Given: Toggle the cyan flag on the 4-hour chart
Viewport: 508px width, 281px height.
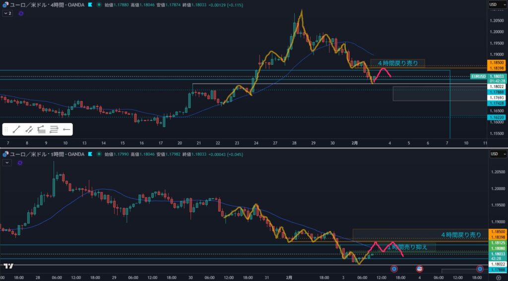Looking at the screenshot, I should 90,4.
